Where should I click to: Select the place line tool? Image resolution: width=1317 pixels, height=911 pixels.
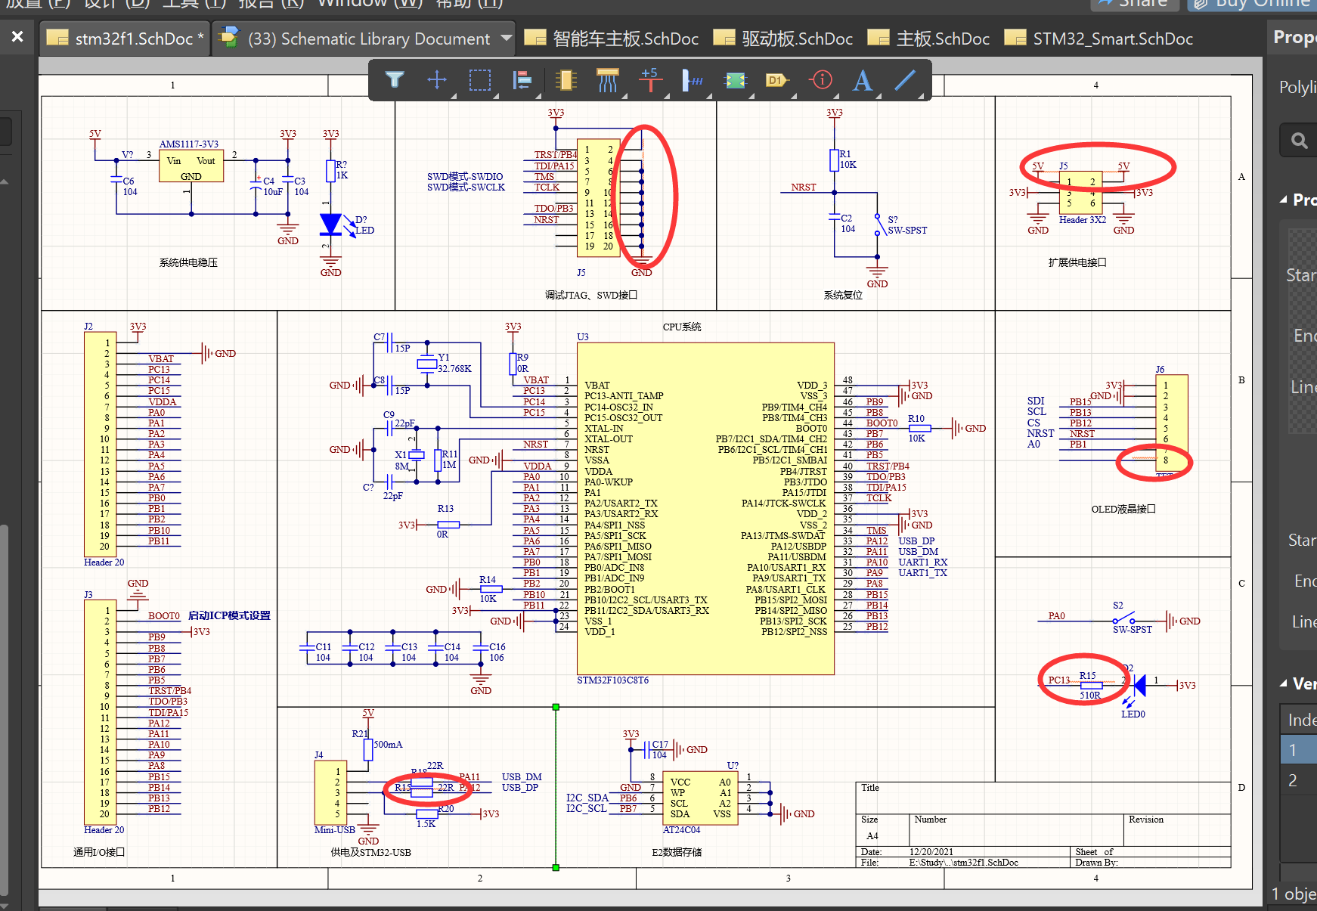coord(905,79)
